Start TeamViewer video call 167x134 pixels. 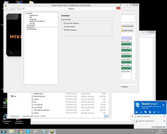tap(136, 112)
